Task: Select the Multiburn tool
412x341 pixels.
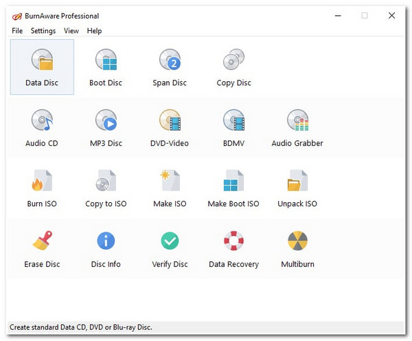Action: click(x=297, y=249)
